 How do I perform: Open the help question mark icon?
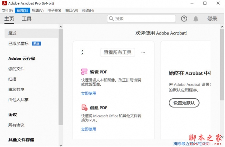(184, 19)
